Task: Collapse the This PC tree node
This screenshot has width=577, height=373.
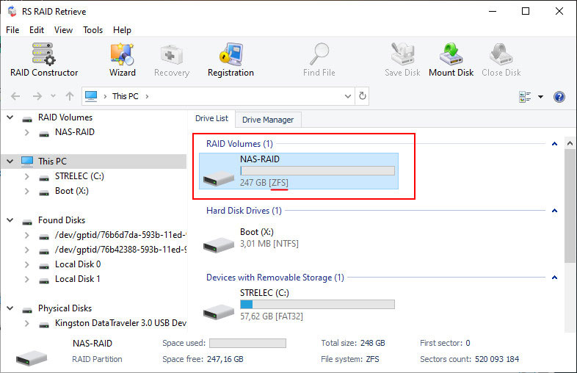Action: pyautogui.click(x=10, y=162)
